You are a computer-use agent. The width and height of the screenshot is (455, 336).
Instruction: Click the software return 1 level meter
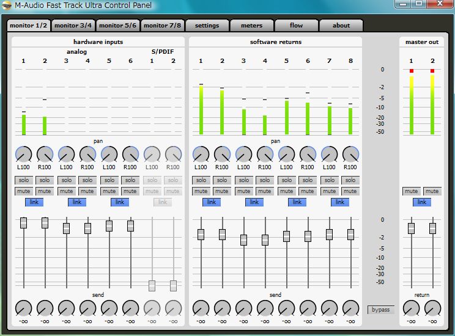pyautogui.click(x=201, y=109)
